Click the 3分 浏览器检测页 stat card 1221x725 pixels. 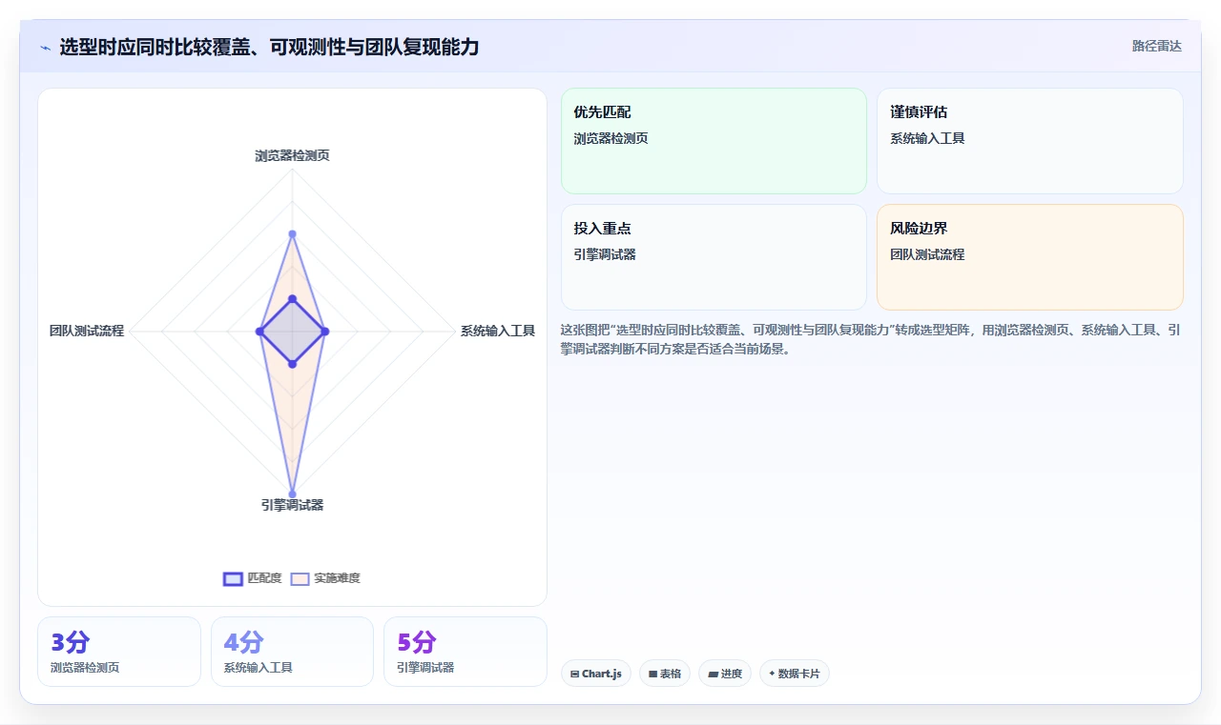(119, 652)
